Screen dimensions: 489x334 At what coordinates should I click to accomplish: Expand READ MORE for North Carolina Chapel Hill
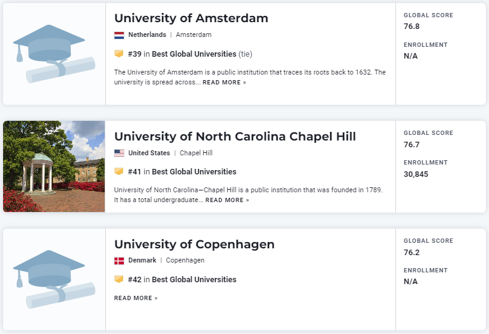tap(227, 200)
